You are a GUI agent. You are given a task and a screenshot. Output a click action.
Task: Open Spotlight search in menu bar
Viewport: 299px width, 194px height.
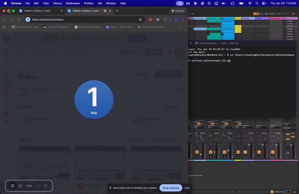point(257,3)
